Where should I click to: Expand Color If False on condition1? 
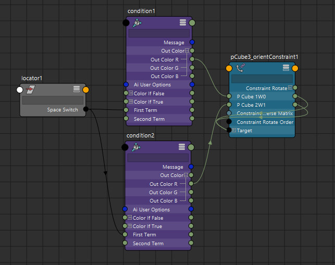130,93
